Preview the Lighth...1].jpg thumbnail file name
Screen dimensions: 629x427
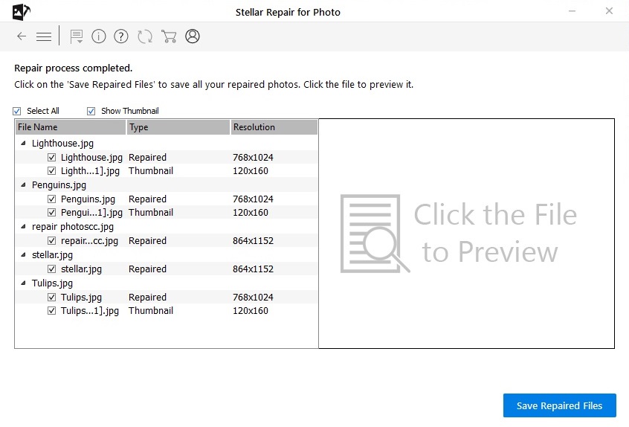point(90,171)
